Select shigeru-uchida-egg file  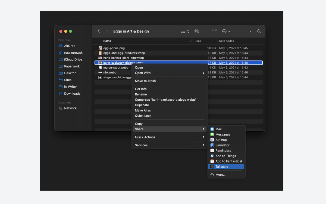point(179,78)
